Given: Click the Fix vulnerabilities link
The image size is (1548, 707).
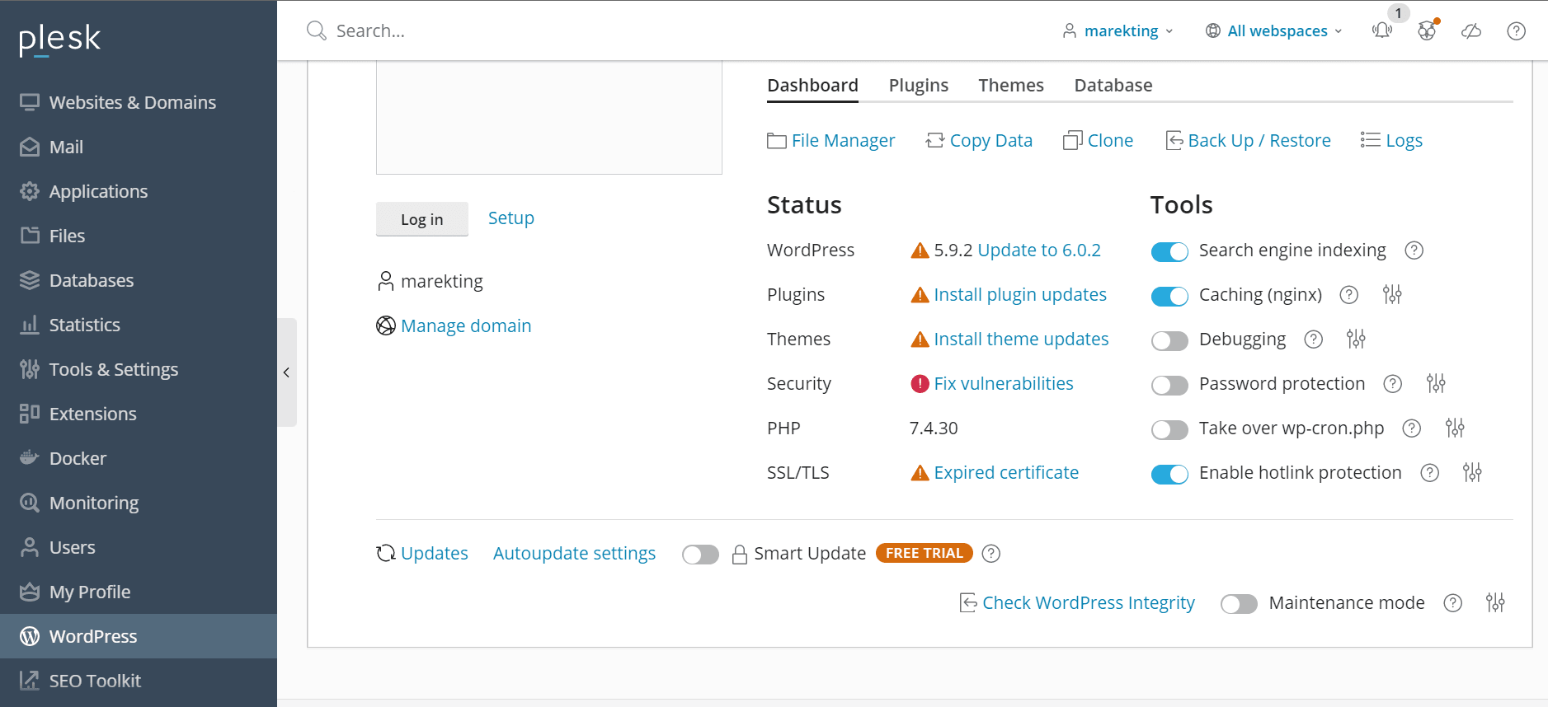Looking at the screenshot, I should point(1003,384).
